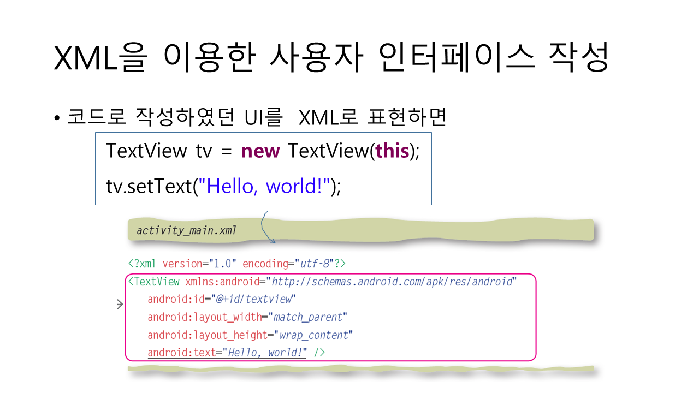The image size is (699, 393).
Task: Click the blue "Hello, world!" string in Java code
Action: [x=266, y=186]
